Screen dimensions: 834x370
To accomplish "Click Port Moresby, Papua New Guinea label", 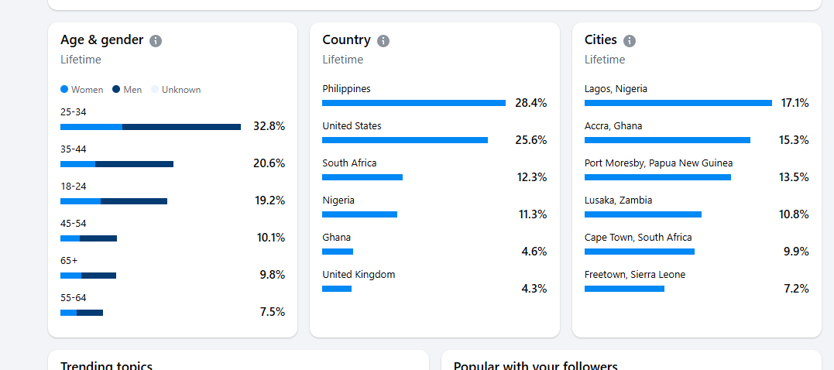I will point(658,163).
